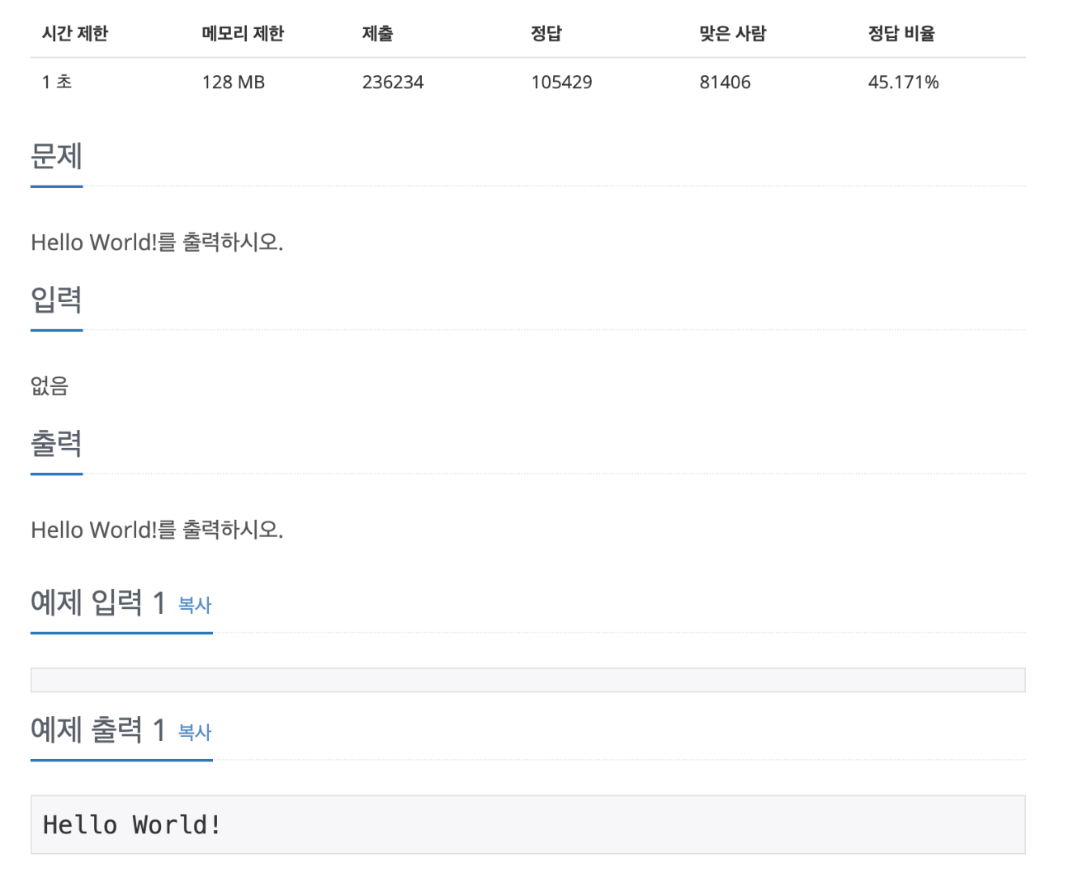Screen dimensions: 1073x882
Task: Click the 제출 column header
Action: [377, 34]
